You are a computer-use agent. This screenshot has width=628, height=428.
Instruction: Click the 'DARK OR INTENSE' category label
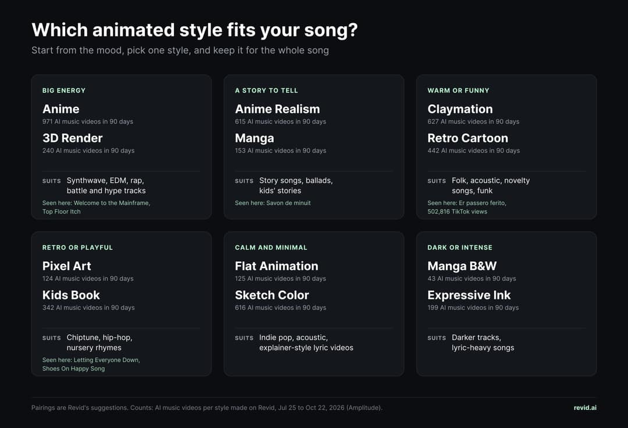click(x=460, y=247)
